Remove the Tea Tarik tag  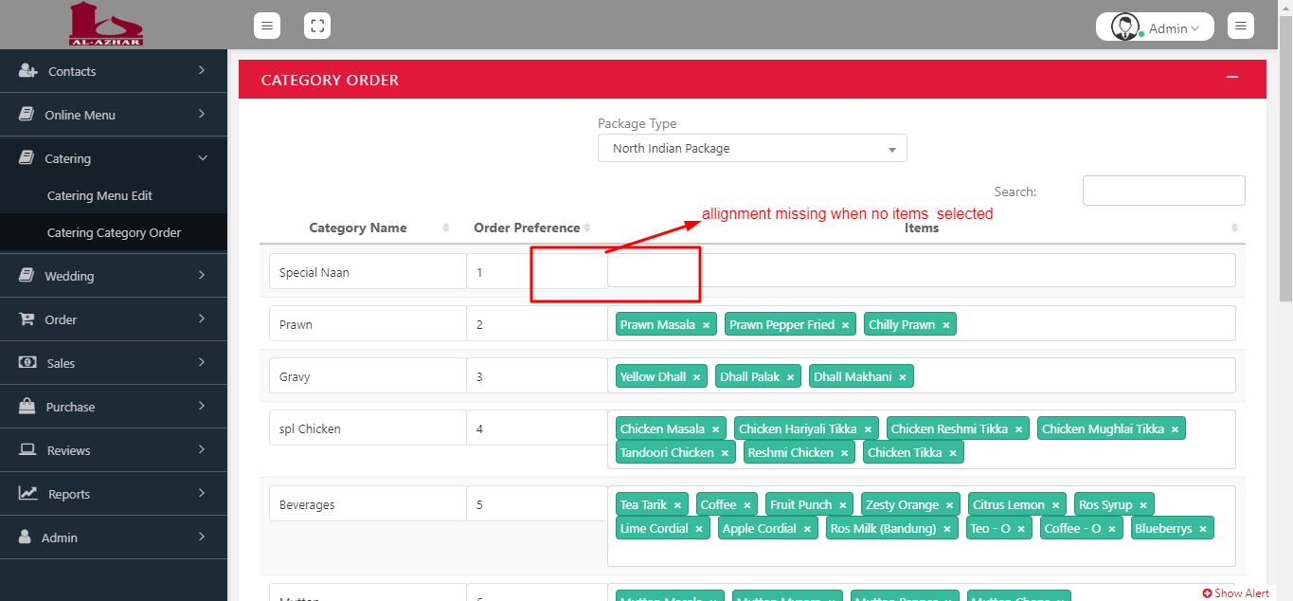coord(679,505)
